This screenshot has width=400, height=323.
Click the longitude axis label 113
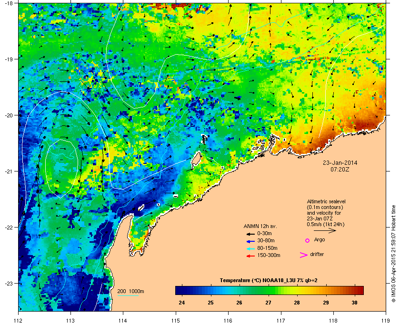(70, 321)
